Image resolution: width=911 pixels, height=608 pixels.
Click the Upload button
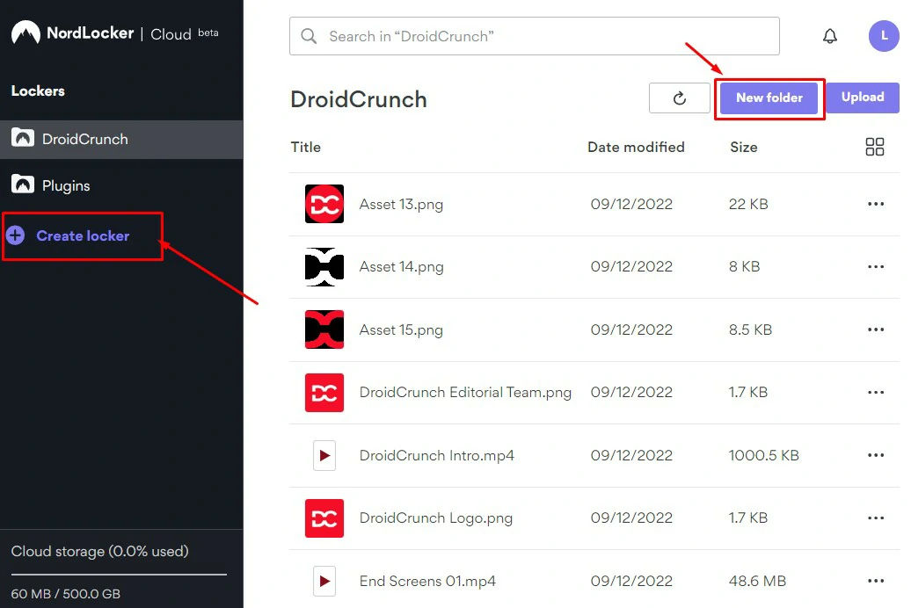[x=862, y=98]
